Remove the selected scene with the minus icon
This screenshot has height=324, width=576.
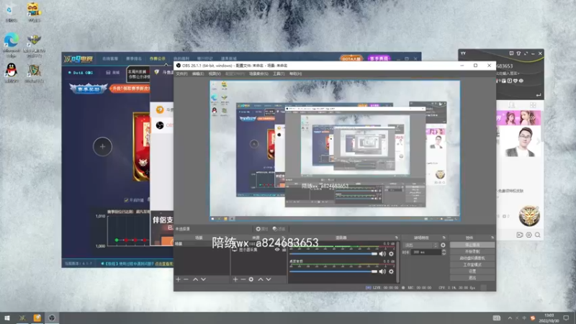click(186, 279)
